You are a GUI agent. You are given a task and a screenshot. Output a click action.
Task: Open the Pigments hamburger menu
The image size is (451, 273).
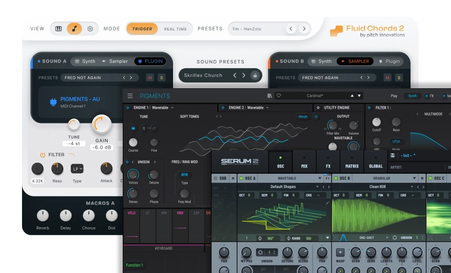[130, 96]
